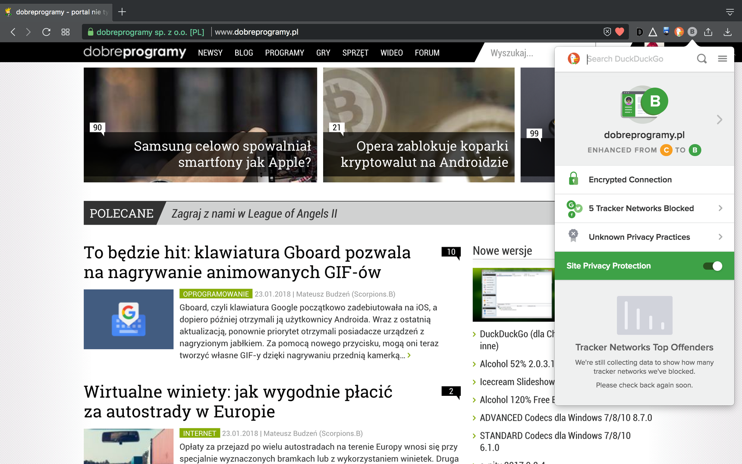Click the orange C grade circle

666,150
